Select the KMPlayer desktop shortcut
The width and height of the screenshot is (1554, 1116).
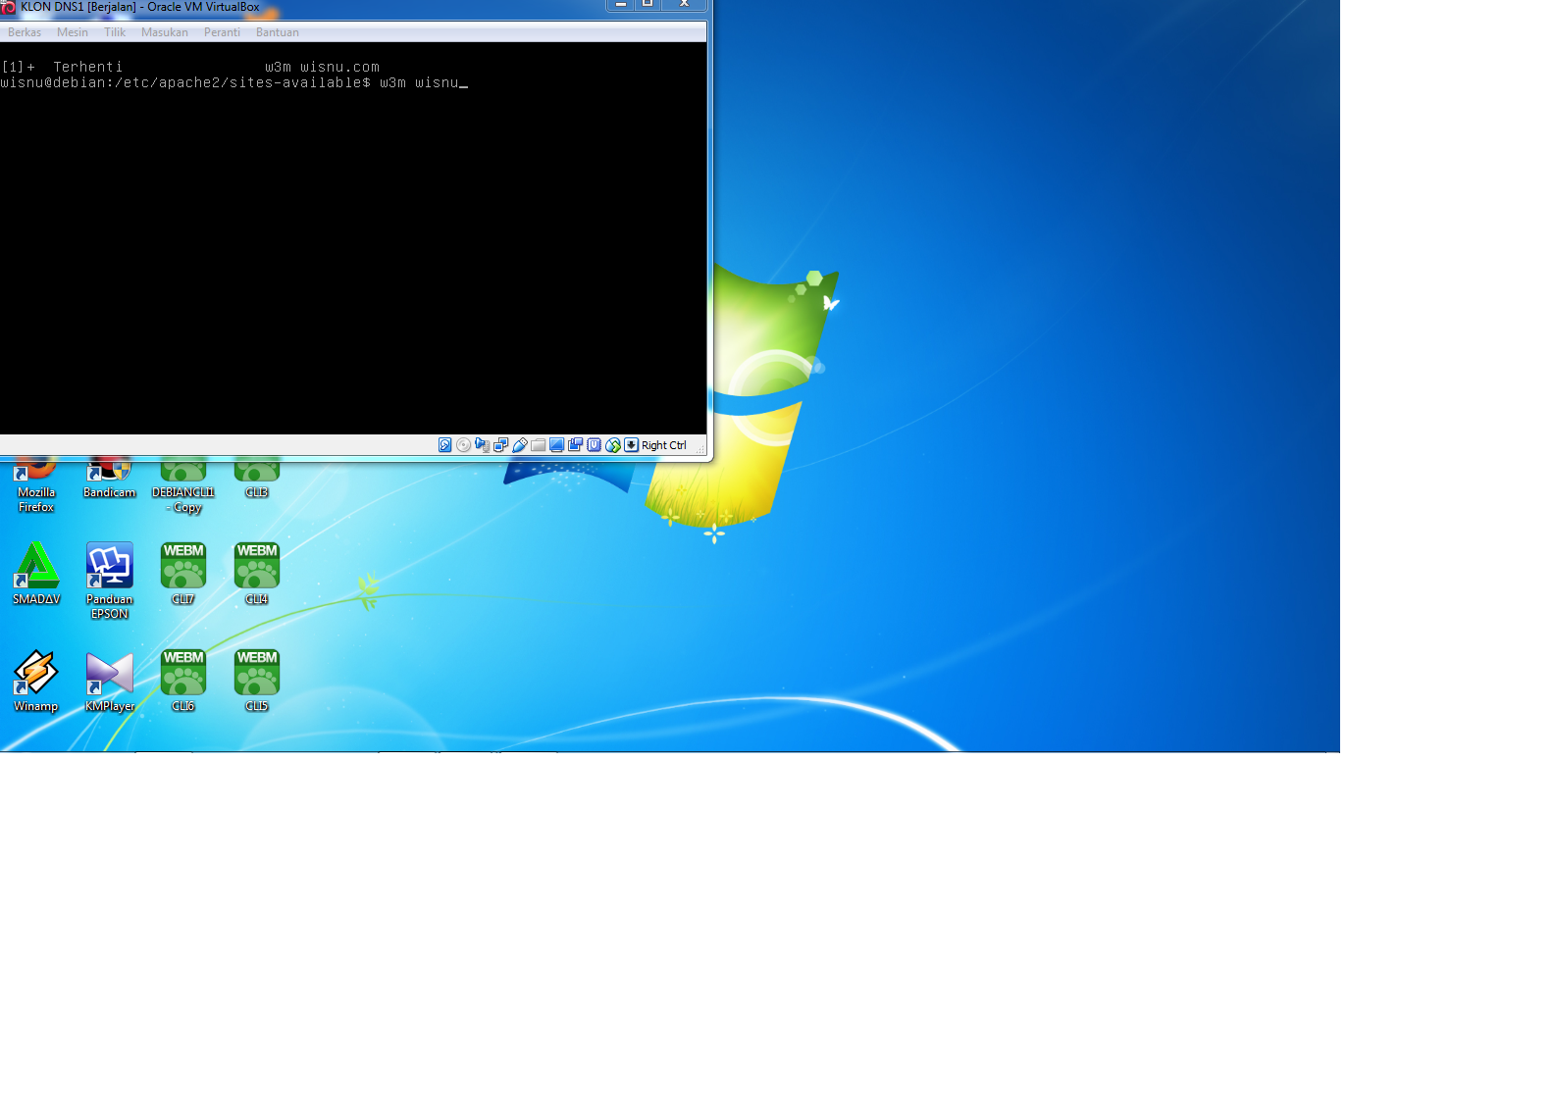[x=110, y=681]
